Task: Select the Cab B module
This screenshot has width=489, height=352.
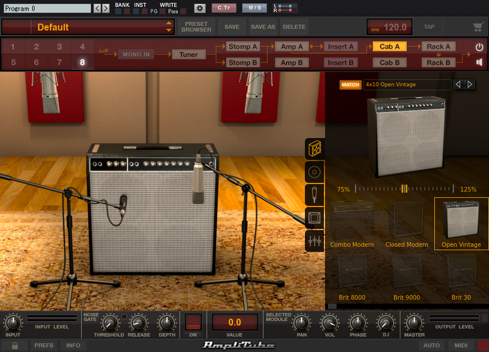Action: (389, 63)
